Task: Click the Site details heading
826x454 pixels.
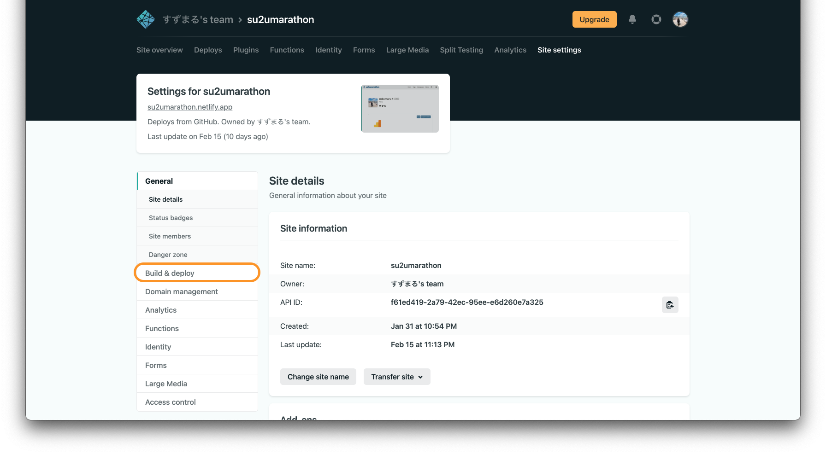Action: (297, 181)
